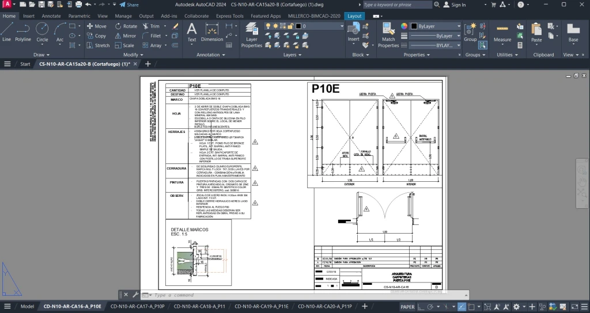The width and height of the screenshot is (590, 313).
Task: Click the Rotate tool
Action: click(126, 26)
